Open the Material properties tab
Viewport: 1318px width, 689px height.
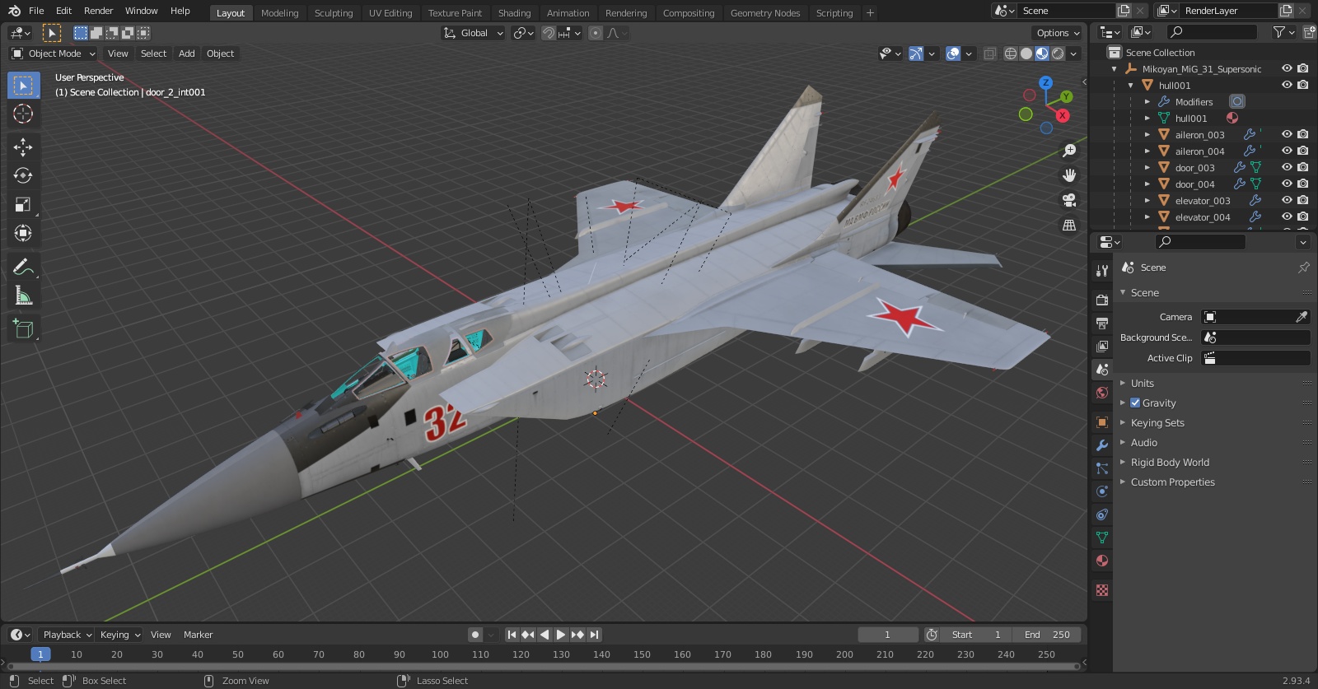[1102, 561]
